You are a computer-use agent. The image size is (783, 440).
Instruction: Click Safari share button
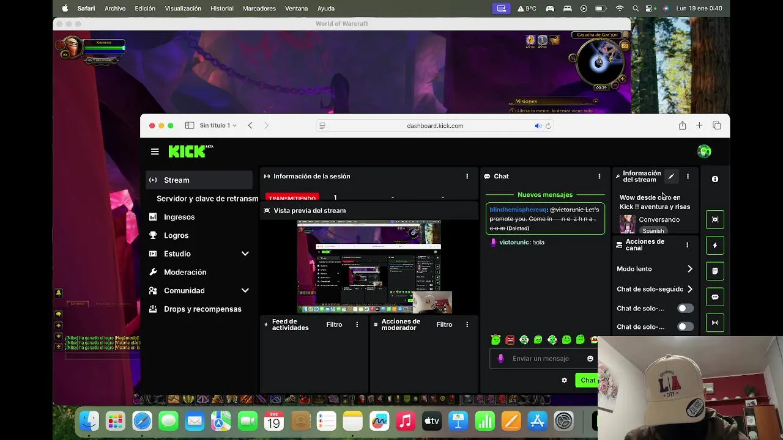682,125
